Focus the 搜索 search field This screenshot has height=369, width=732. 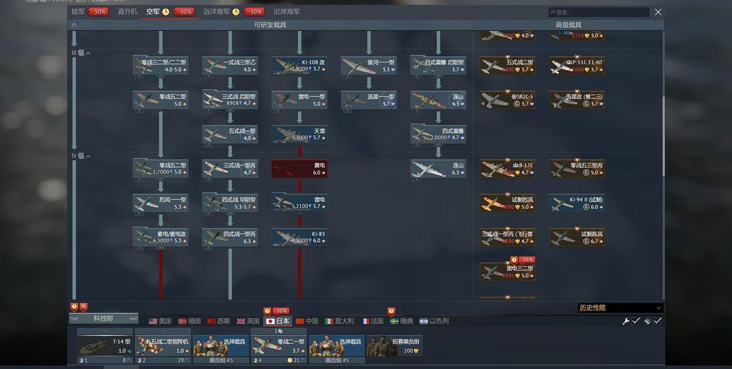point(599,12)
